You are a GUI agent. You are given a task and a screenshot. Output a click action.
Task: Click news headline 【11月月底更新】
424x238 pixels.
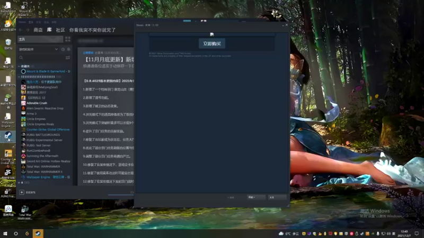coord(109,59)
